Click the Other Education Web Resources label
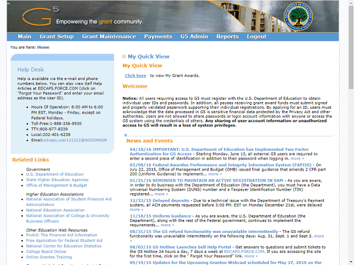Screen dimensions: 354x265 56,230
